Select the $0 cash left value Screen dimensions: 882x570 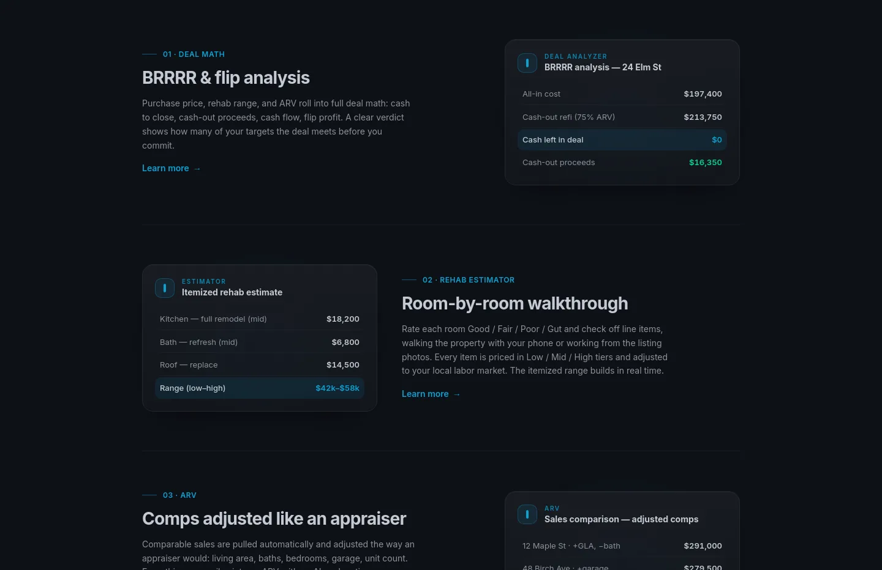point(717,140)
